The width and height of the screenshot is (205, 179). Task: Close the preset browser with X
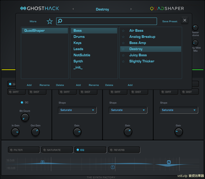coord(185,20)
